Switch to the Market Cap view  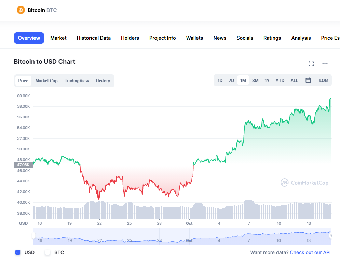[46, 81]
